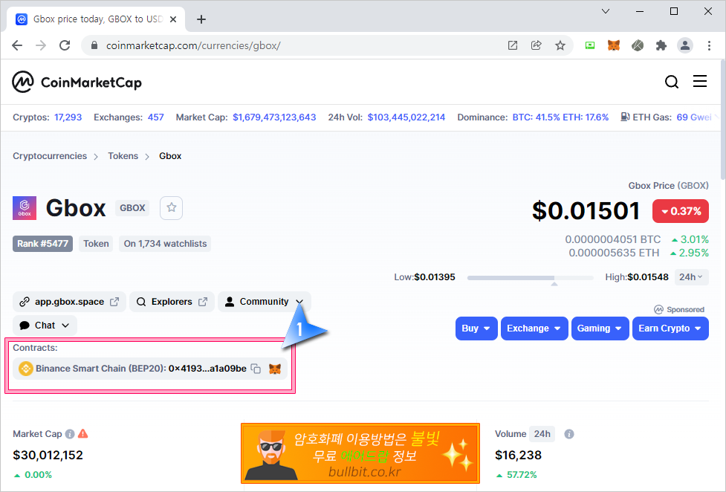Viewport: 726px width, 492px height.
Task: Change the 24h low/high period
Action: pos(691,277)
